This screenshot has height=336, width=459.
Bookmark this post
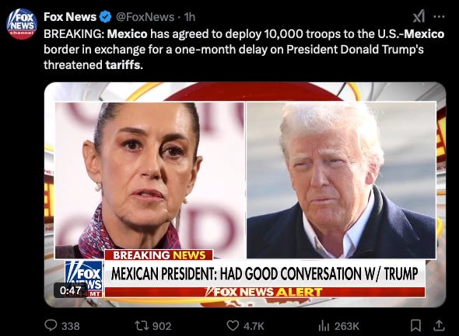point(416,325)
